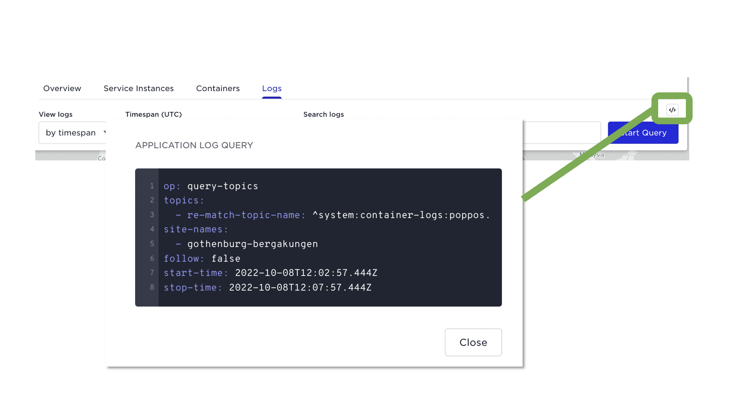Click the Start Query button
This screenshot has height=414, width=748.
(x=643, y=133)
